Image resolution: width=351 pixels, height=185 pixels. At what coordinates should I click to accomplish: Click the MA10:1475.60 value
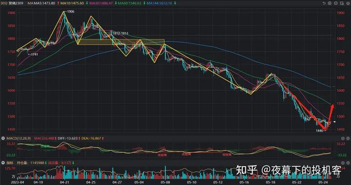coord(72,3)
